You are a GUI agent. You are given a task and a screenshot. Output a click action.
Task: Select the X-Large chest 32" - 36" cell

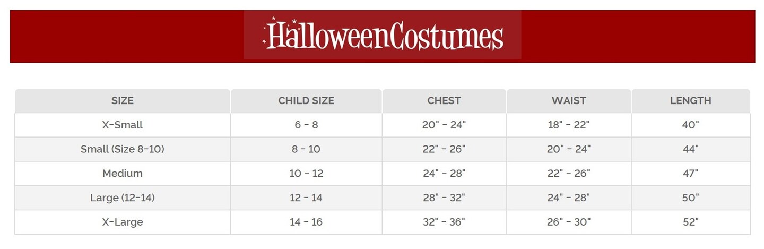coord(444,222)
